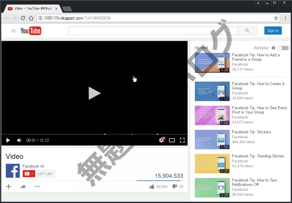Click the Add to plus icon
This screenshot has height=203, width=292.
(x=9, y=187)
